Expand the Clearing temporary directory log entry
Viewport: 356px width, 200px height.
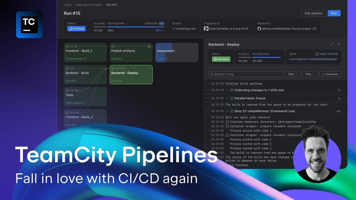pyautogui.click(x=227, y=122)
